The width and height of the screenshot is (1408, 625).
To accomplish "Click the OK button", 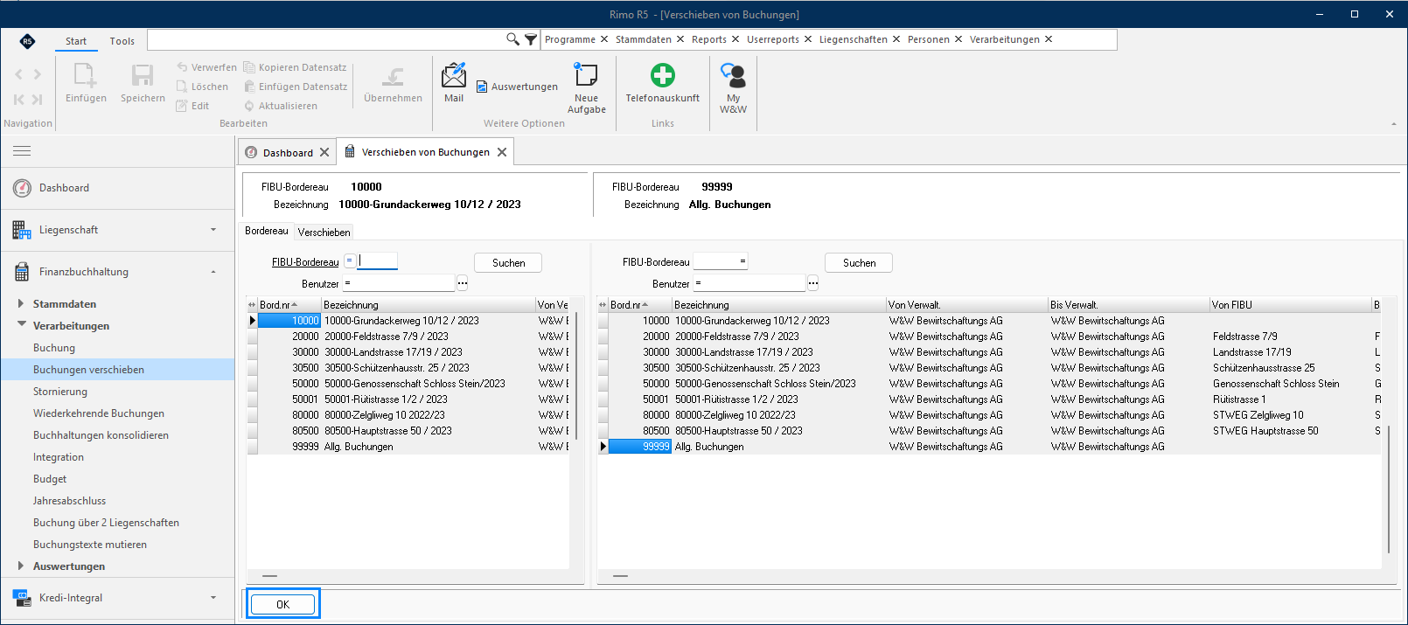I will click(x=283, y=604).
